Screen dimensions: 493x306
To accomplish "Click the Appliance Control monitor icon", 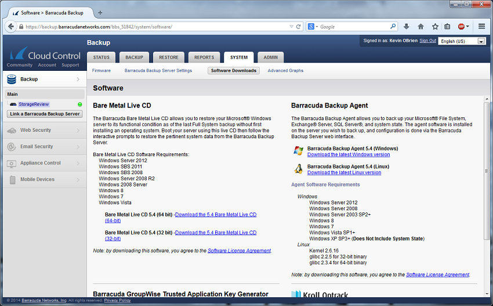I will pyautogui.click(x=12, y=163).
